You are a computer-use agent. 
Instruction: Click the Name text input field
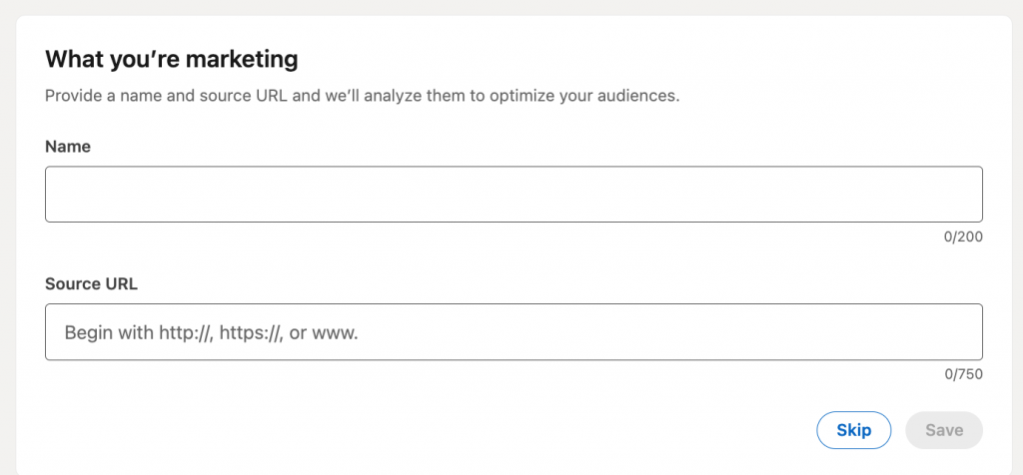(x=513, y=195)
